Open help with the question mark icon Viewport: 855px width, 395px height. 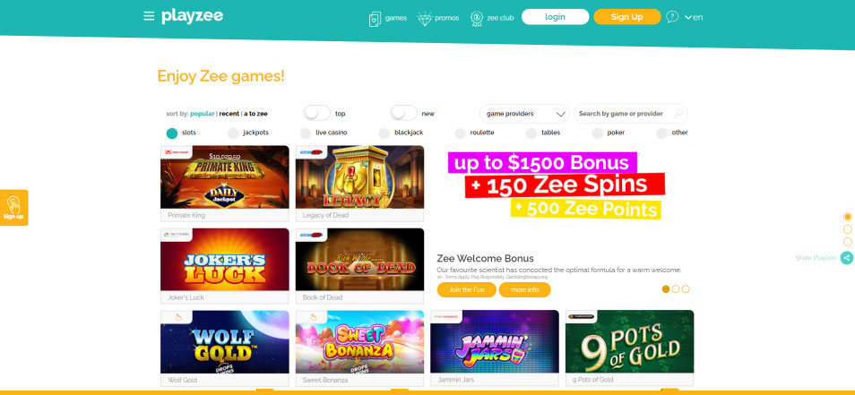pyautogui.click(x=672, y=17)
